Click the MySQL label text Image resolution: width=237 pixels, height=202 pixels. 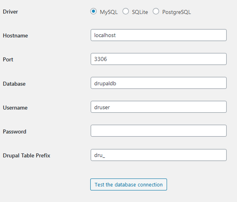pyautogui.click(x=109, y=12)
